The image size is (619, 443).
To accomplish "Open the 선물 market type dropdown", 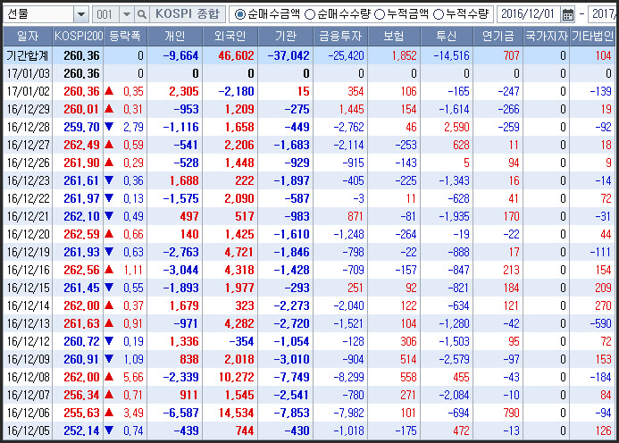I will (81, 14).
